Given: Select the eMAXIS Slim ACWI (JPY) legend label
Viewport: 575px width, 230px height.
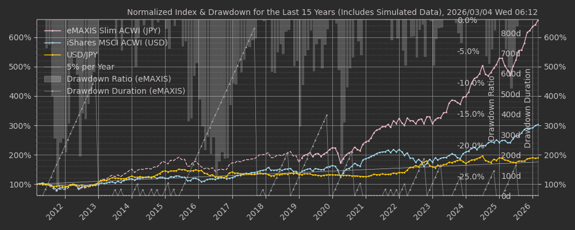Looking at the screenshot, I should (x=113, y=30).
